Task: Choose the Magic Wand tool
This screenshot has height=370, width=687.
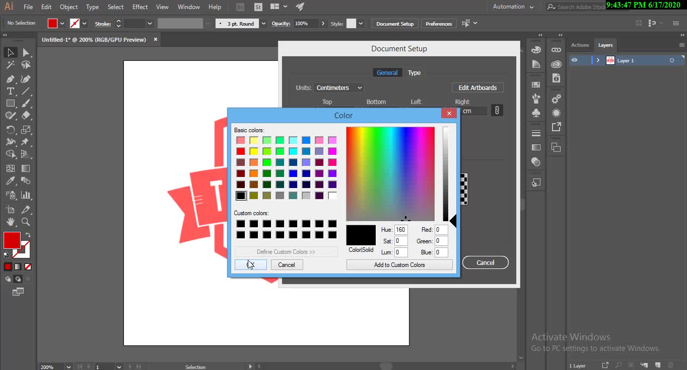Action: [x=10, y=65]
